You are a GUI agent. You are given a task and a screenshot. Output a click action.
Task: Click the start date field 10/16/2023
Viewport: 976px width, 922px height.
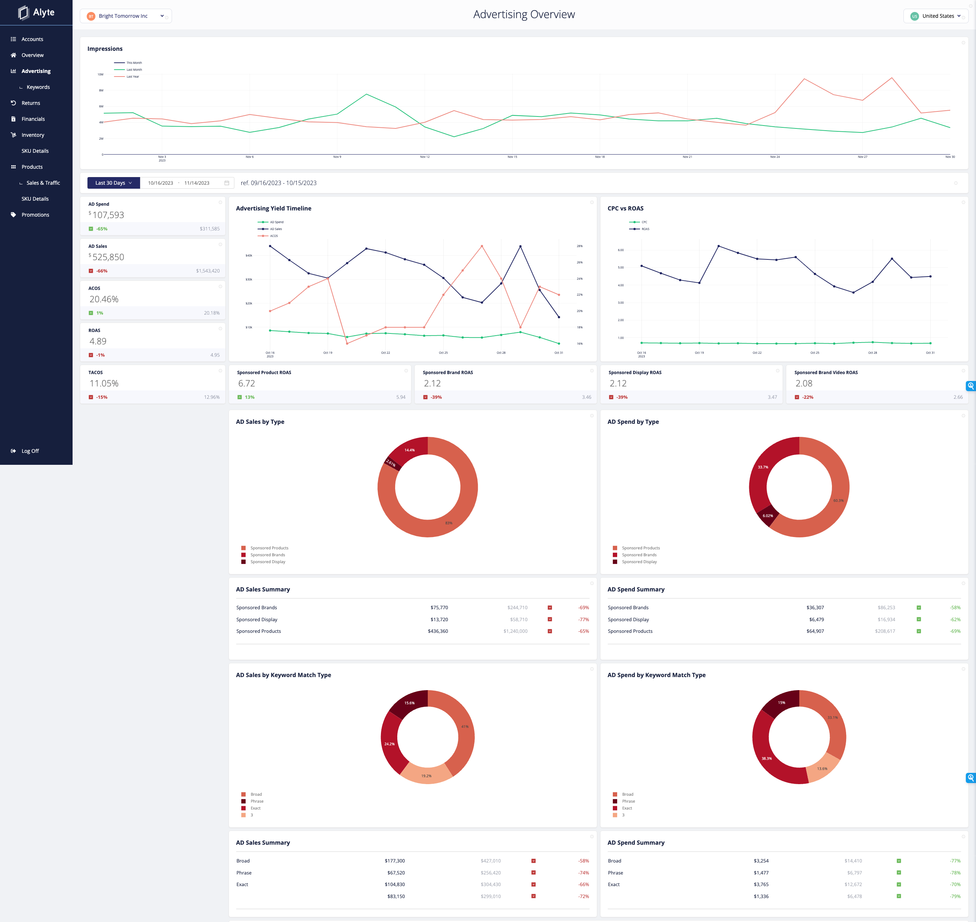[x=161, y=183]
